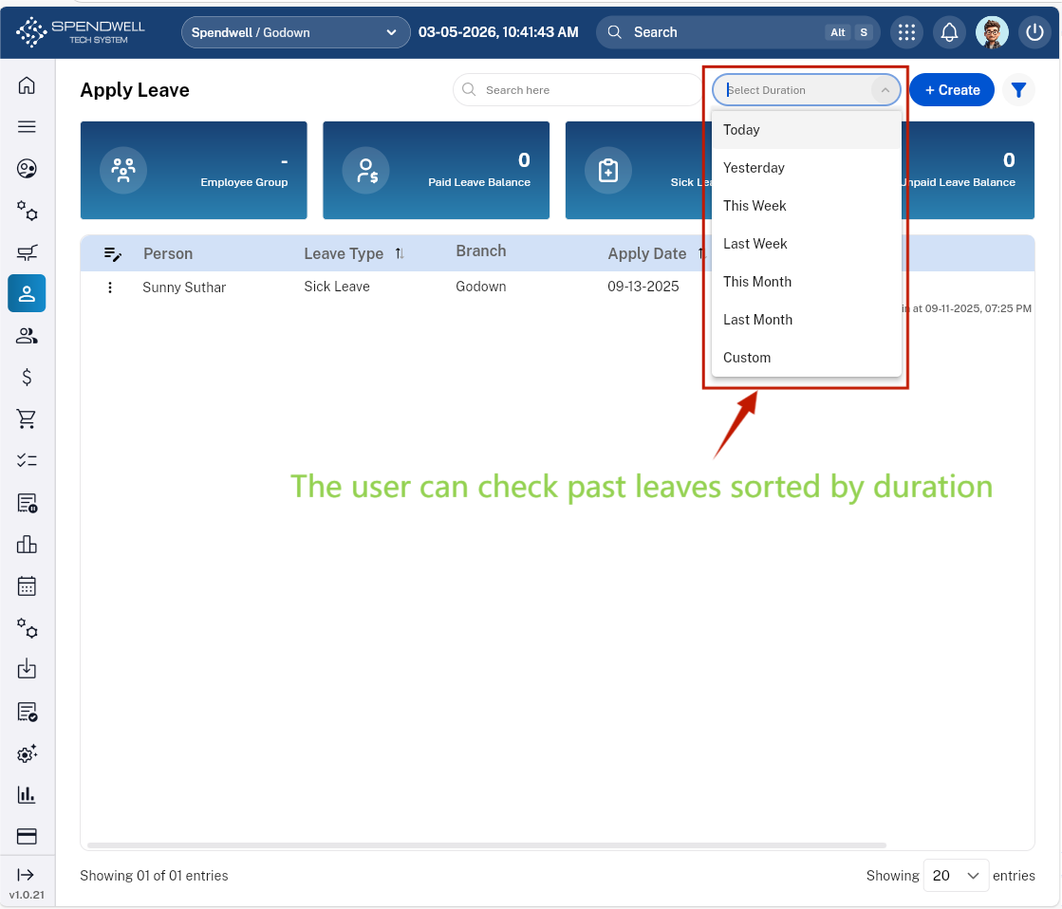Click the Employee Group card
This screenshot has width=1062, height=909.
tap(194, 170)
